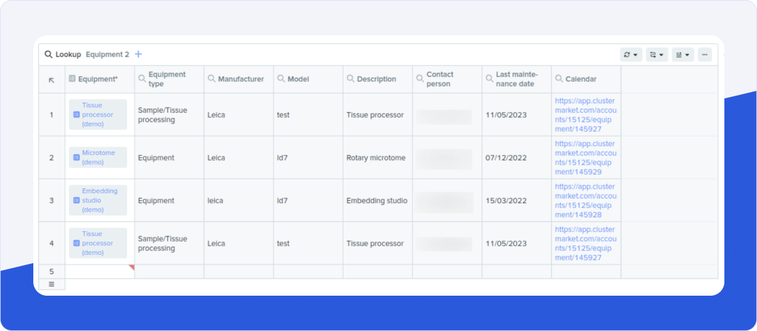This screenshot has height=331, width=757.
Task: Click the test model cell in row 4
Action: click(x=309, y=243)
